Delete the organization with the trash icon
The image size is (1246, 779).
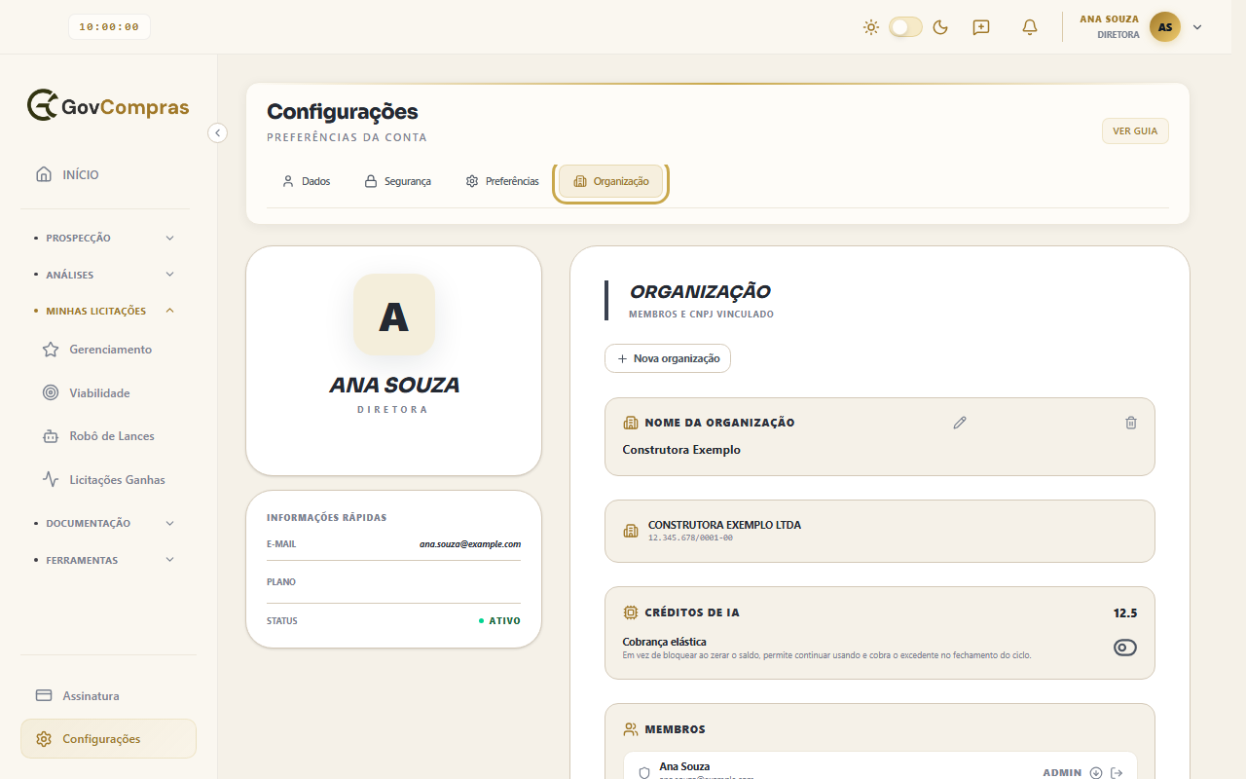(1130, 423)
